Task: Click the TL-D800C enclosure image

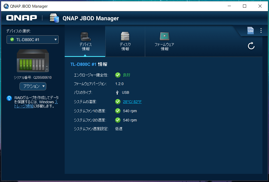Action: [33, 61]
